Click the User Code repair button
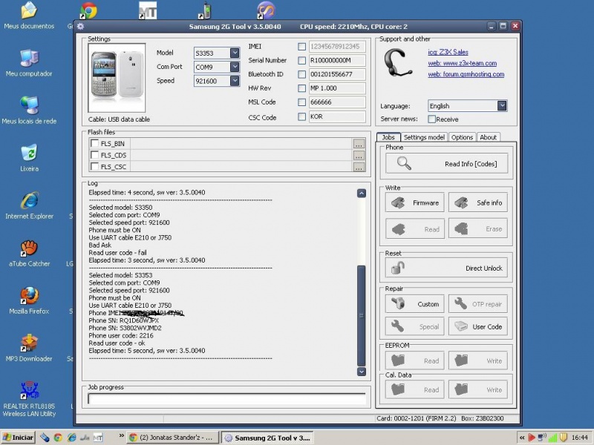The width and height of the screenshot is (594, 445). 478,326
